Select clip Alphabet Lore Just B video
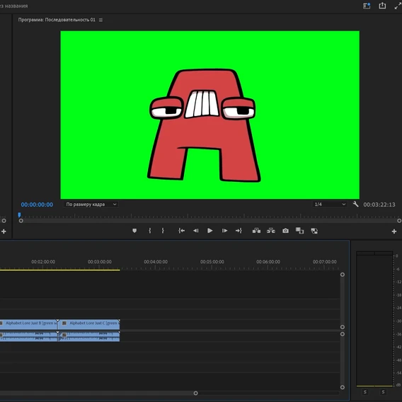The height and width of the screenshot is (402, 402). click(29, 324)
